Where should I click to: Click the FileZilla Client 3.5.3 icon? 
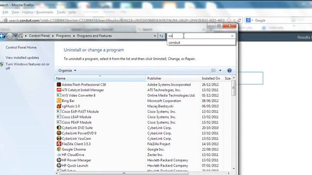click(x=58, y=144)
